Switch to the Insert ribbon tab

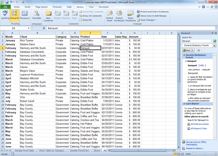pyautogui.click(x=28, y=7)
